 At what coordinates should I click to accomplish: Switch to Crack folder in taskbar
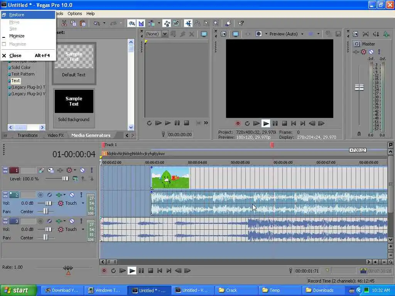coord(236,290)
